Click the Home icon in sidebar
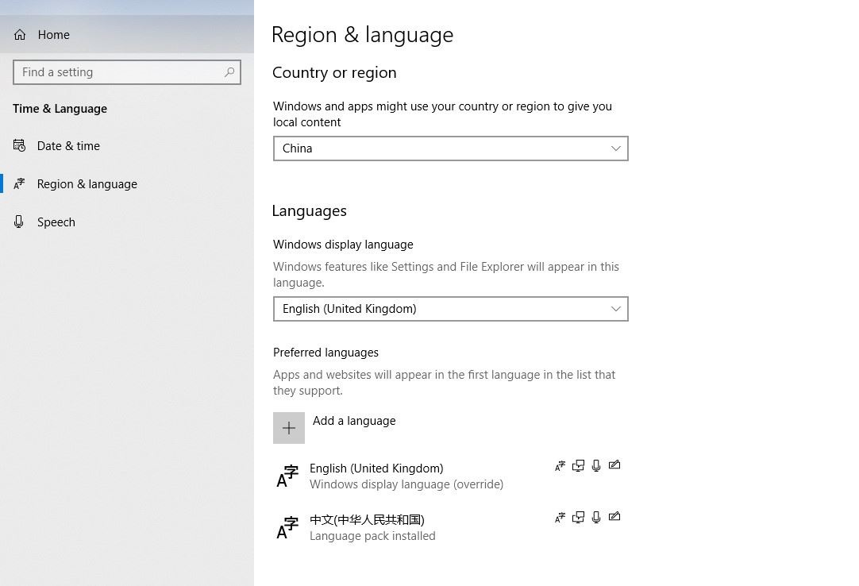Image resolution: width=859 pixels, height=586 pixels. tap(20, 35)
